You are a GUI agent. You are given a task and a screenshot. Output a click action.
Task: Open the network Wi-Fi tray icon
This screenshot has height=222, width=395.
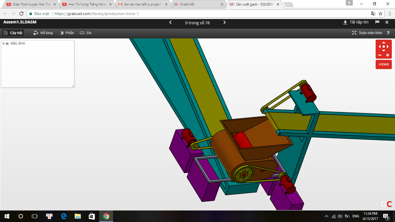pos(334,216)
